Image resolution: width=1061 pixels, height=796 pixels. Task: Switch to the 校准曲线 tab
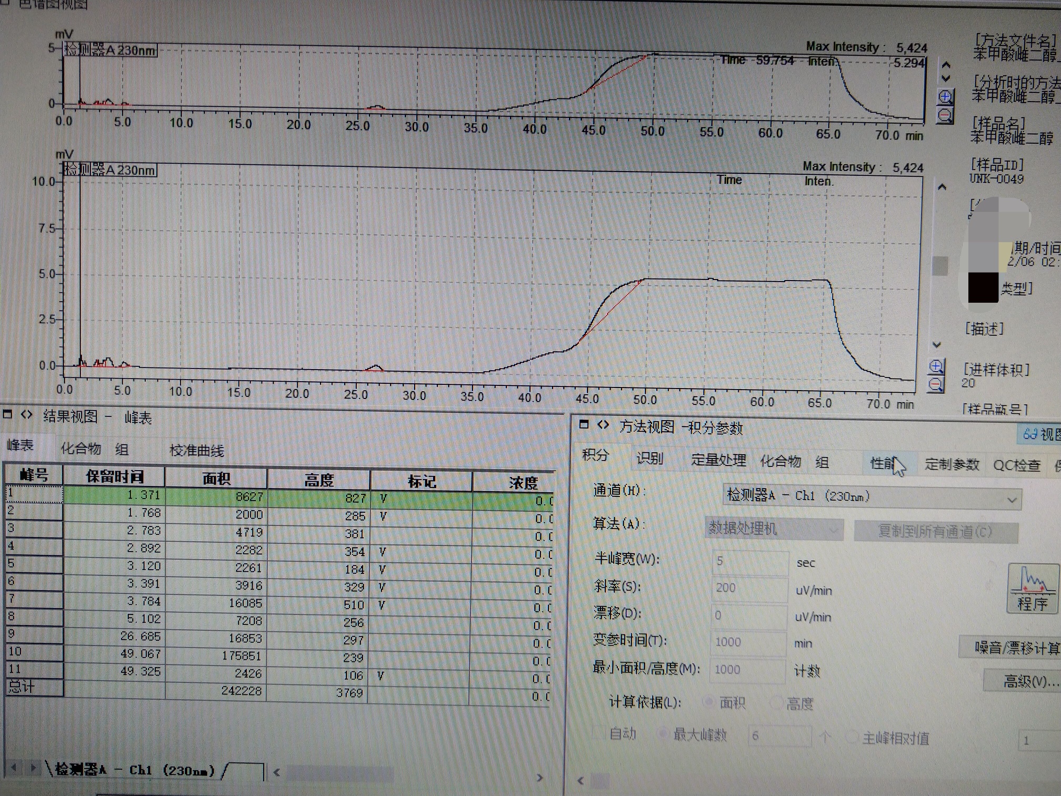click(x=197, y=451)
